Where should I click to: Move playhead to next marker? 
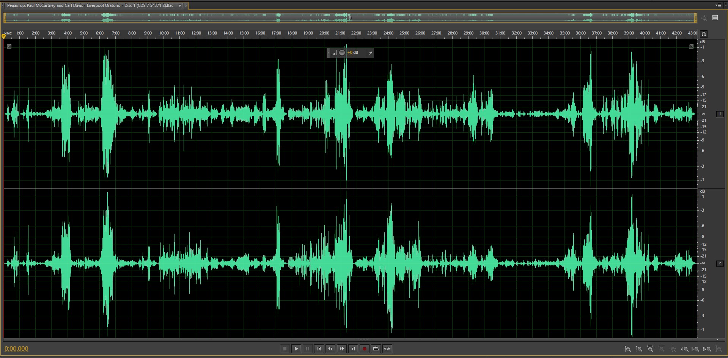coord(353,349)
